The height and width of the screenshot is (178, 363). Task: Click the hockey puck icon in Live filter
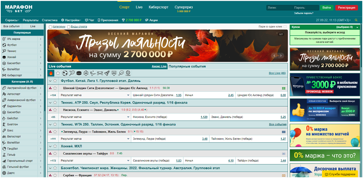coord(79,73)
